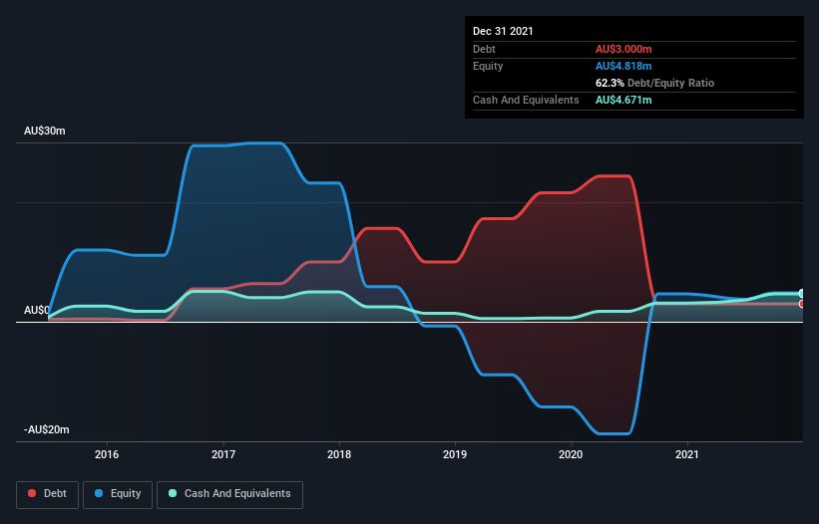
Task: Click the red debt endpoint marker on chart
Action: 802,304
